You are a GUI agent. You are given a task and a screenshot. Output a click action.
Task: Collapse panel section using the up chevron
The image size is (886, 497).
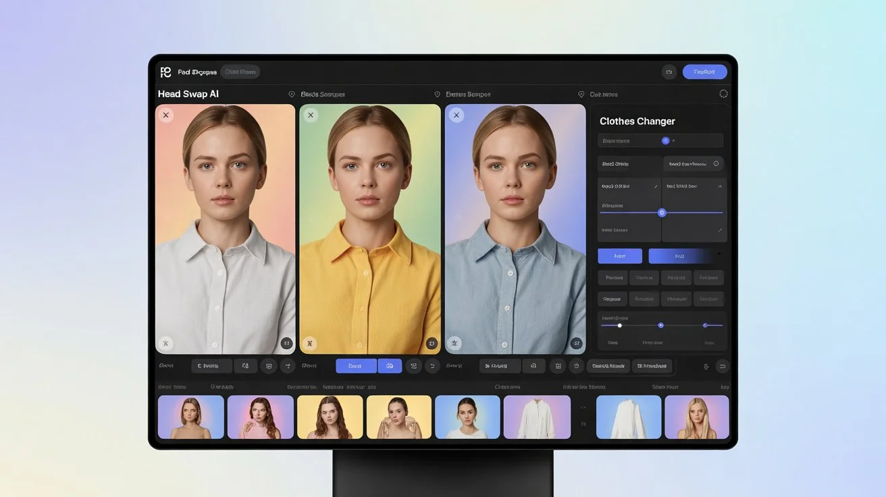tap(719, 186)
